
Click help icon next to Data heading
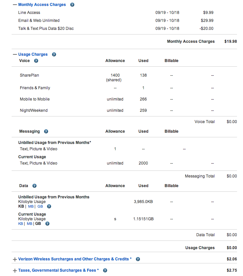[34, 186]
